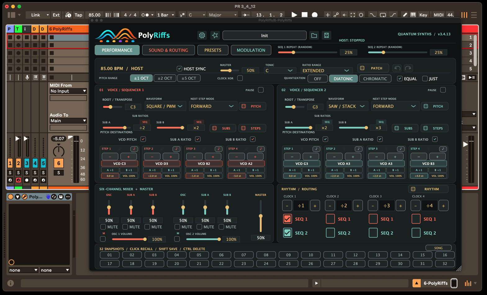Toggle the HOST SYNC checkbox
The height and width of the screenshot is (295, 487).
[179, 68]
